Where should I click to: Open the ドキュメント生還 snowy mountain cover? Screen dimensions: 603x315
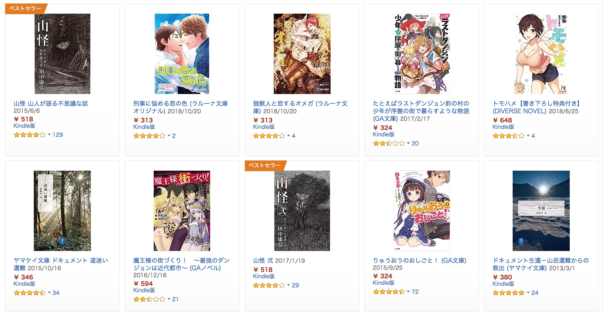tap(541, 211)
